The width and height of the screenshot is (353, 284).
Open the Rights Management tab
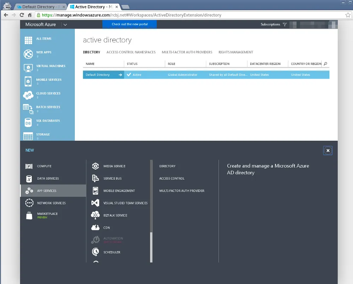click(x=236, y=52)
